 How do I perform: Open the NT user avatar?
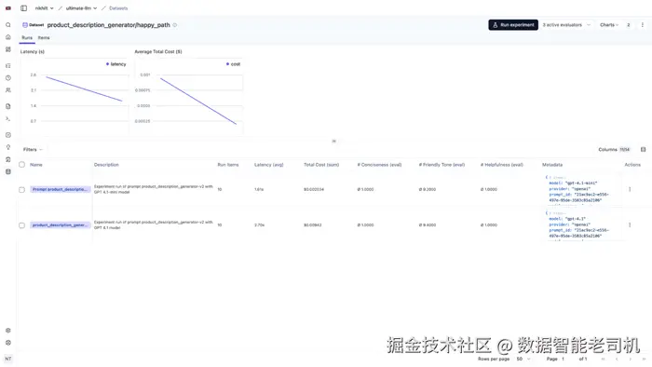click(7, 359)
